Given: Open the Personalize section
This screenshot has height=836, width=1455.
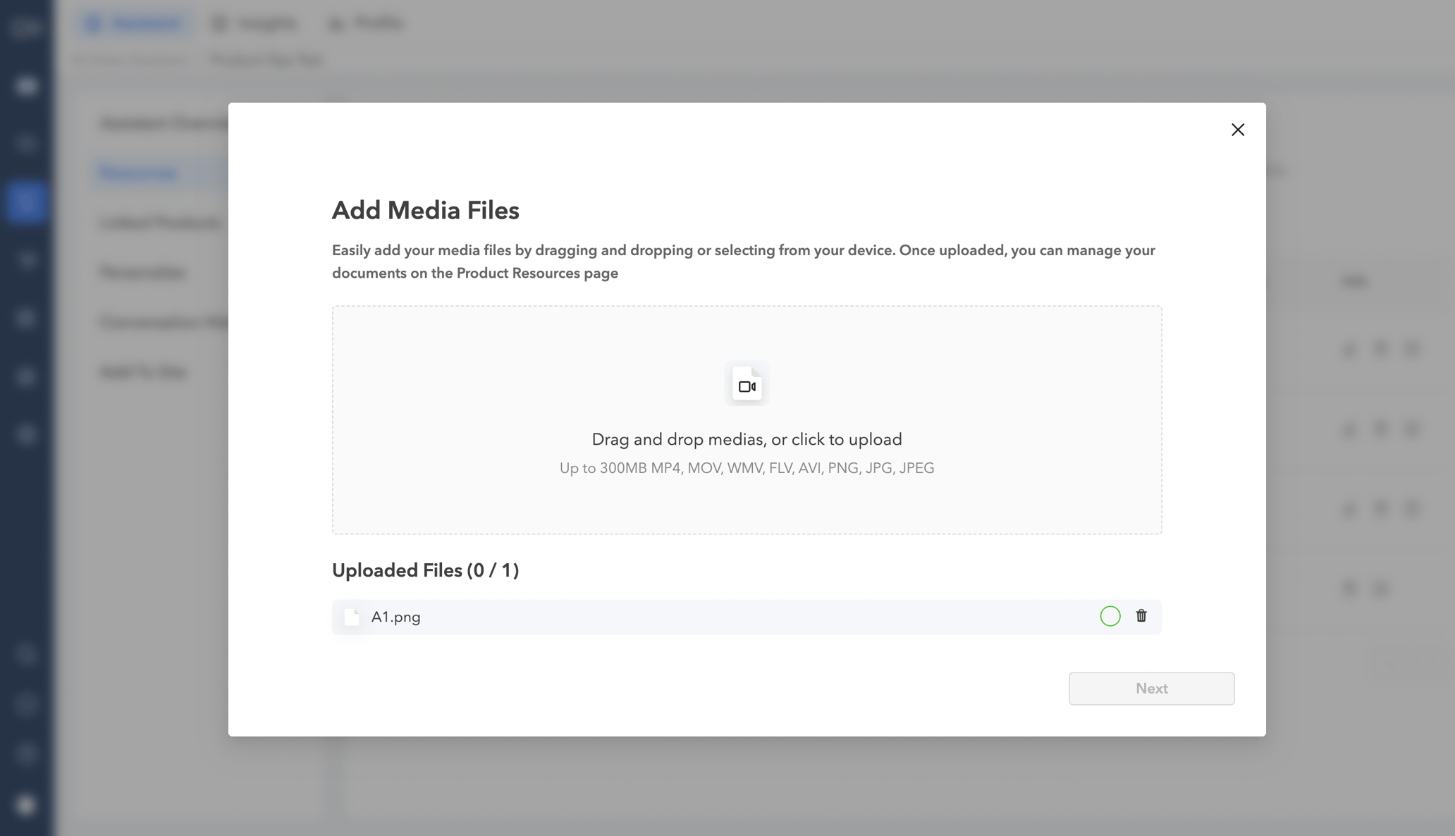Looking at the screenshot, I should pyautogui.click(x=143, y=273).
